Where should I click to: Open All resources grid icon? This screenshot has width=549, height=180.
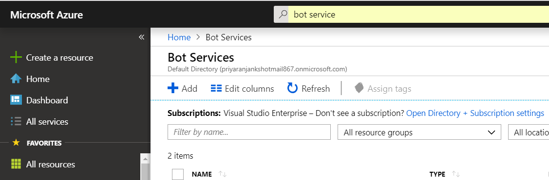(16, 164)
